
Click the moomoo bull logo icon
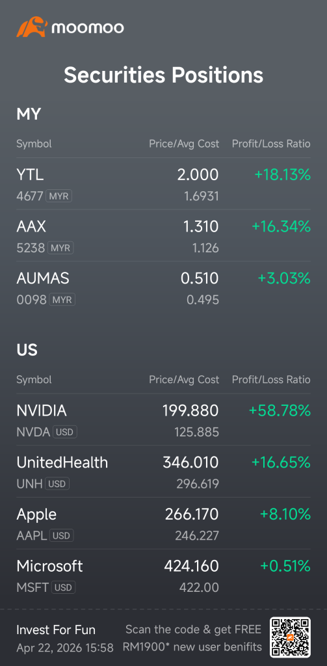32,27
